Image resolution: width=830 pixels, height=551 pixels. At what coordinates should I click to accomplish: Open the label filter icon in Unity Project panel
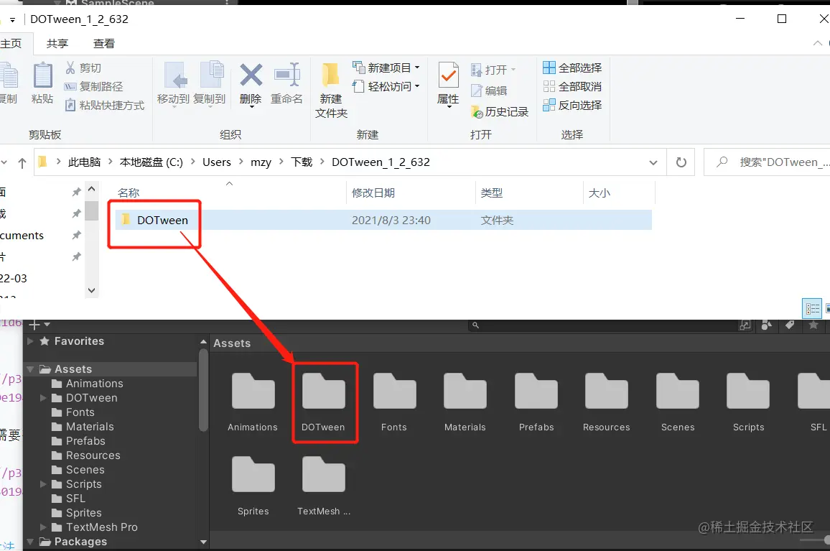coord(791,325)
